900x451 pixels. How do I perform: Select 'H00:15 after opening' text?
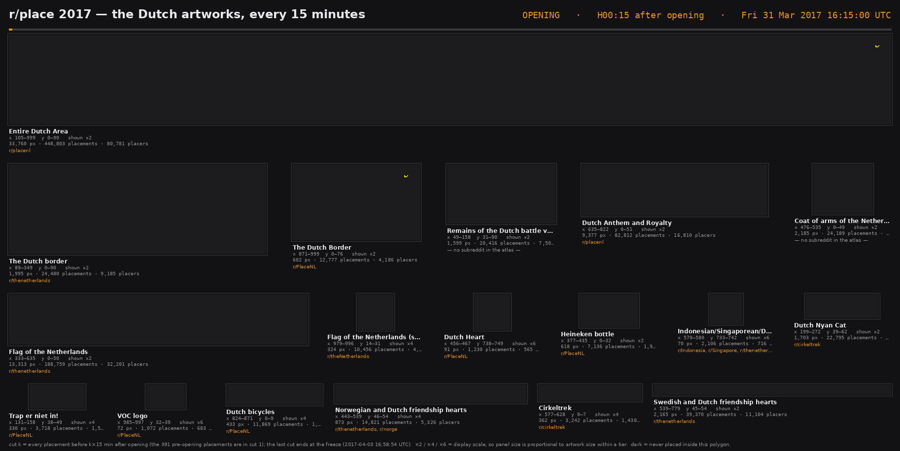[651, 15]
